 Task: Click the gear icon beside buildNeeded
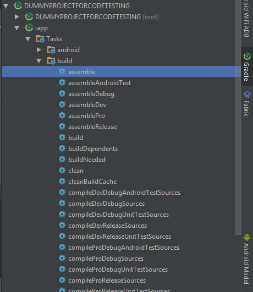(62, 159)
